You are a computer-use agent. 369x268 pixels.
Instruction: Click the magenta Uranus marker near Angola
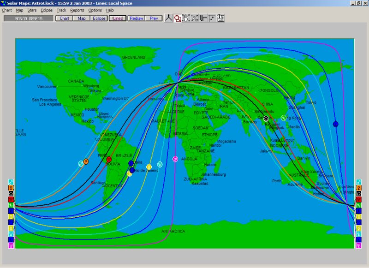click(175, 159)
